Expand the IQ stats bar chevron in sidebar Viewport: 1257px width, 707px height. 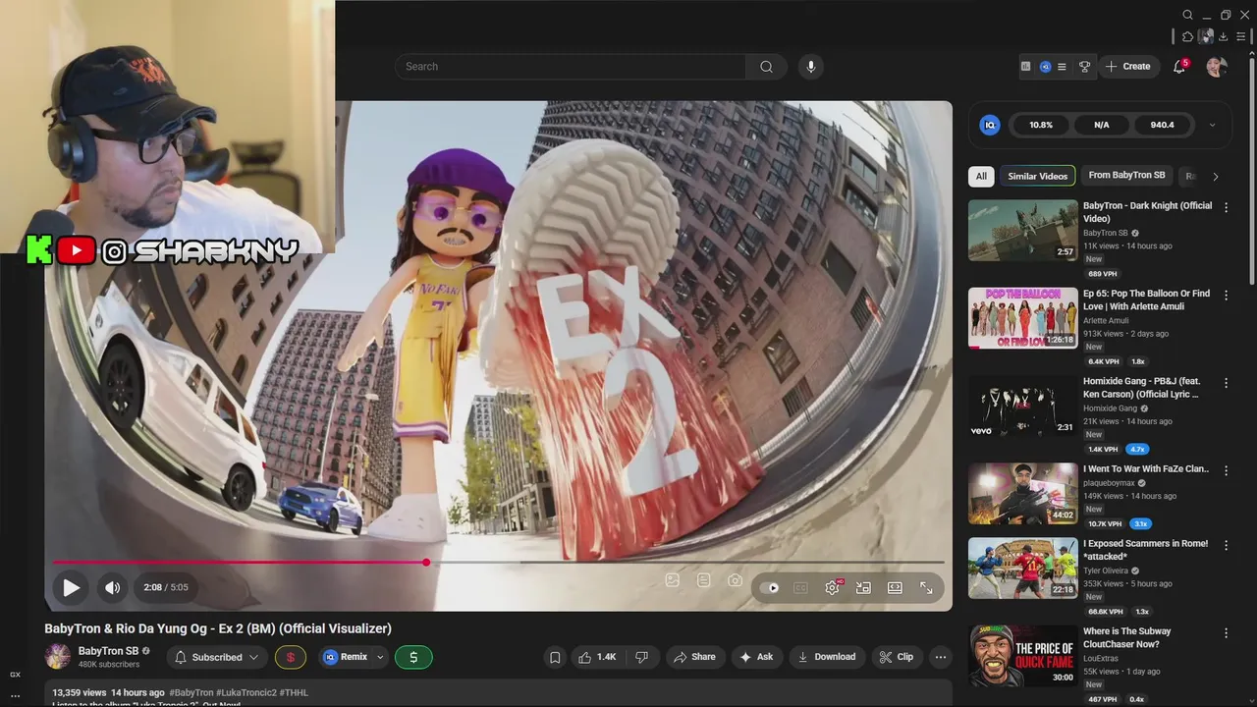pyautogui.click(x=1212, y=125)
